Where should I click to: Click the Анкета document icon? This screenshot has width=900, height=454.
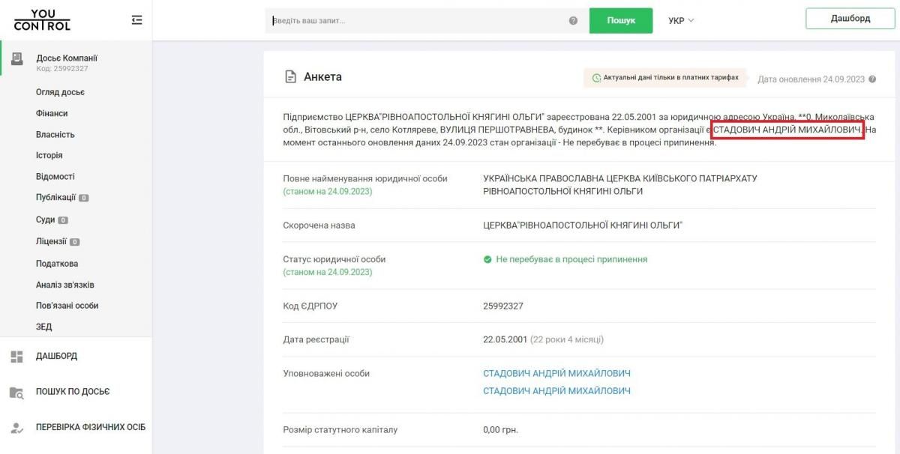tap(289, 76)
